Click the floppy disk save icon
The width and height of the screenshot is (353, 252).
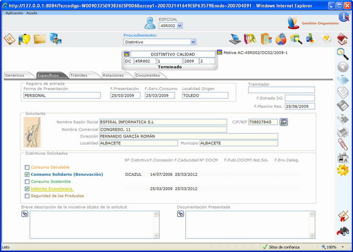pyautogui.click(x=343, y=106)
